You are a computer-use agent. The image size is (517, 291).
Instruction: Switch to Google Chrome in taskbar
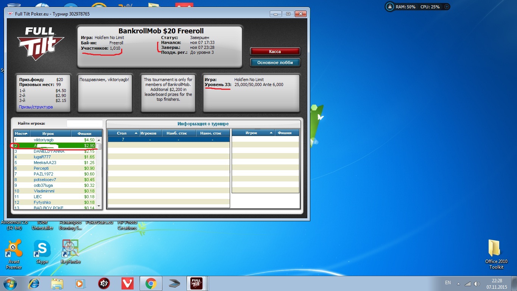151,283
